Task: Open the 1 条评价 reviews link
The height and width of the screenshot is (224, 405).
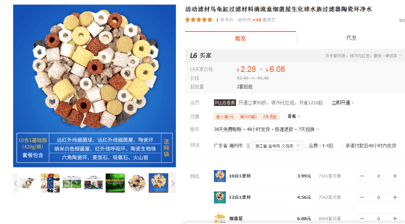Action: click(225, 20)
